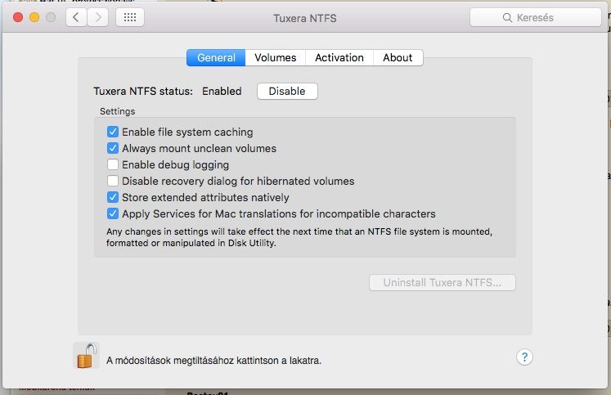Select the General tab

click(x=216, y=57)
